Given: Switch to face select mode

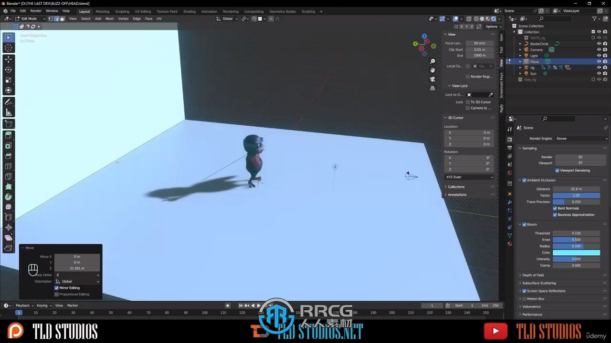Looking at the screenshot, I should click(62, 19).
